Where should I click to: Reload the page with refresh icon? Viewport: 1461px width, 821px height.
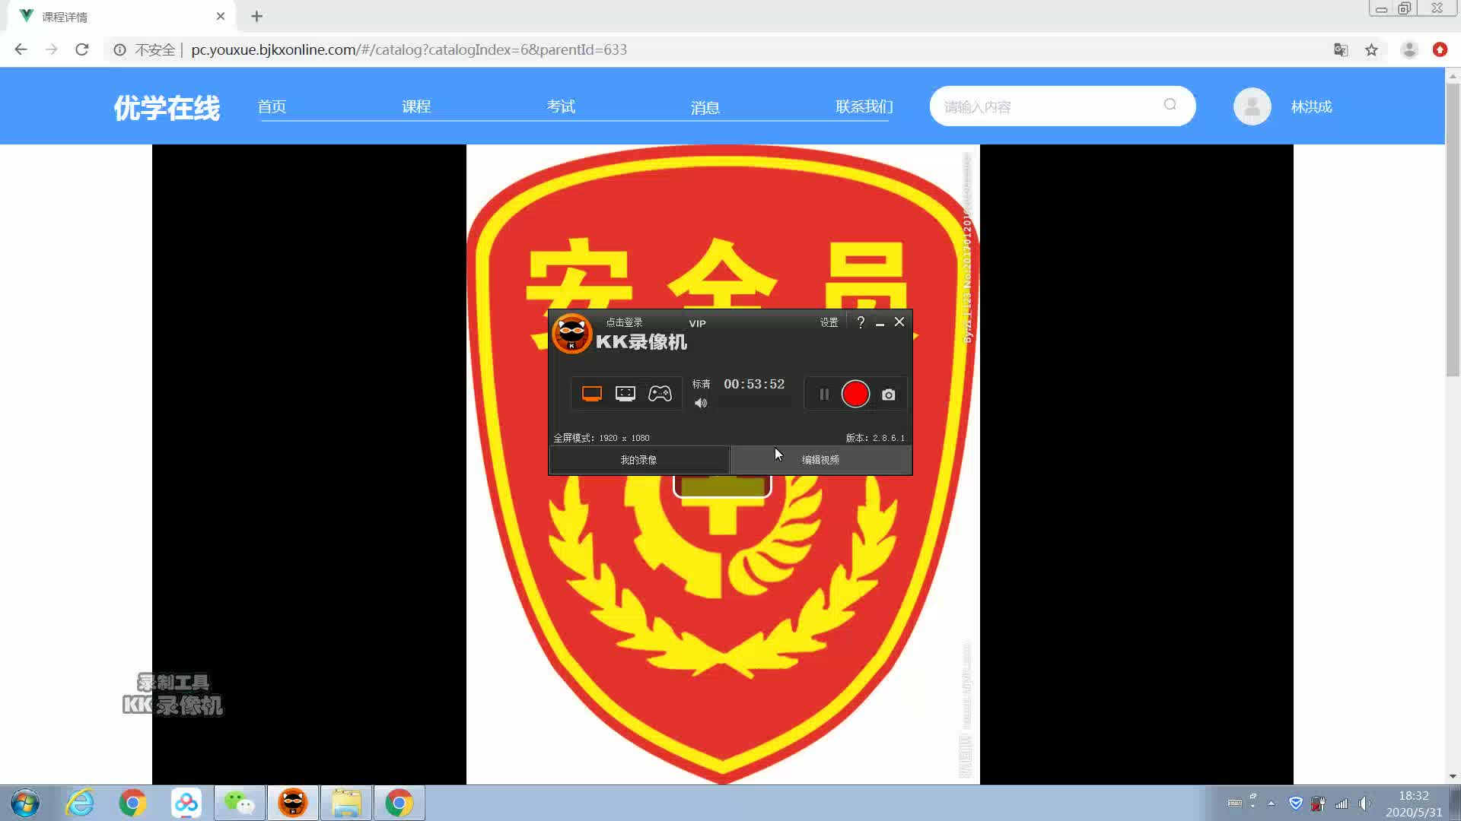[82, 49]
